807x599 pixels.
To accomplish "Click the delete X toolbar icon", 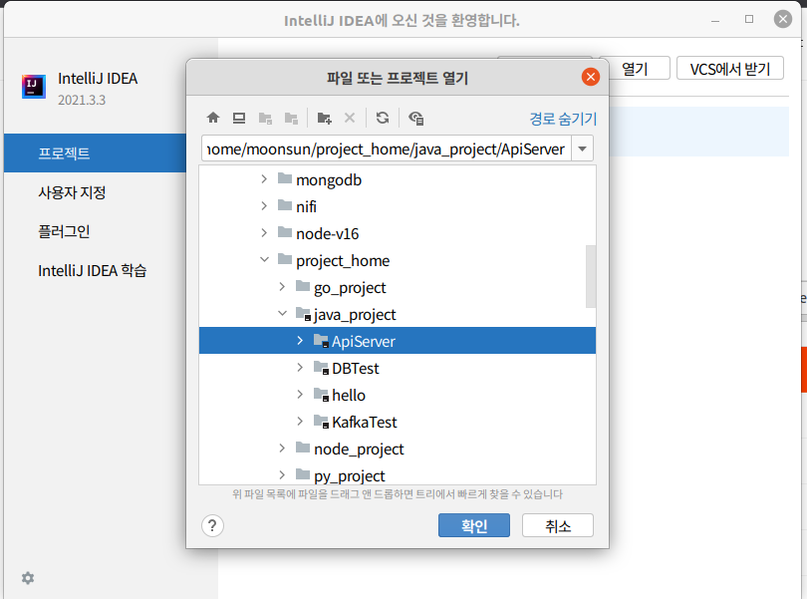I will [x=350, y=118].
